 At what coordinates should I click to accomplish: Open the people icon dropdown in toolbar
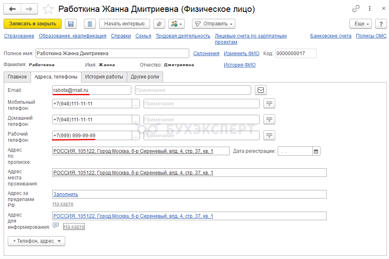[177, 24]
